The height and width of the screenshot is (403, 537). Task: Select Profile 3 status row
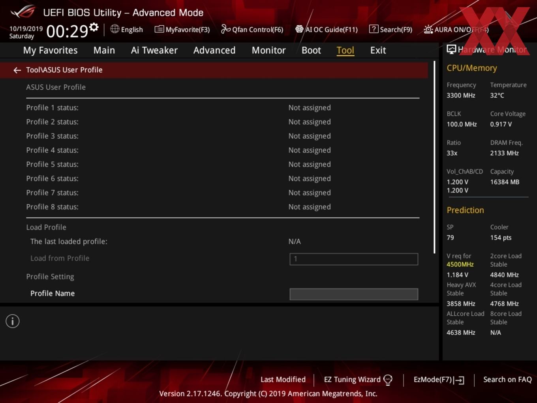[x=223, y=136]
